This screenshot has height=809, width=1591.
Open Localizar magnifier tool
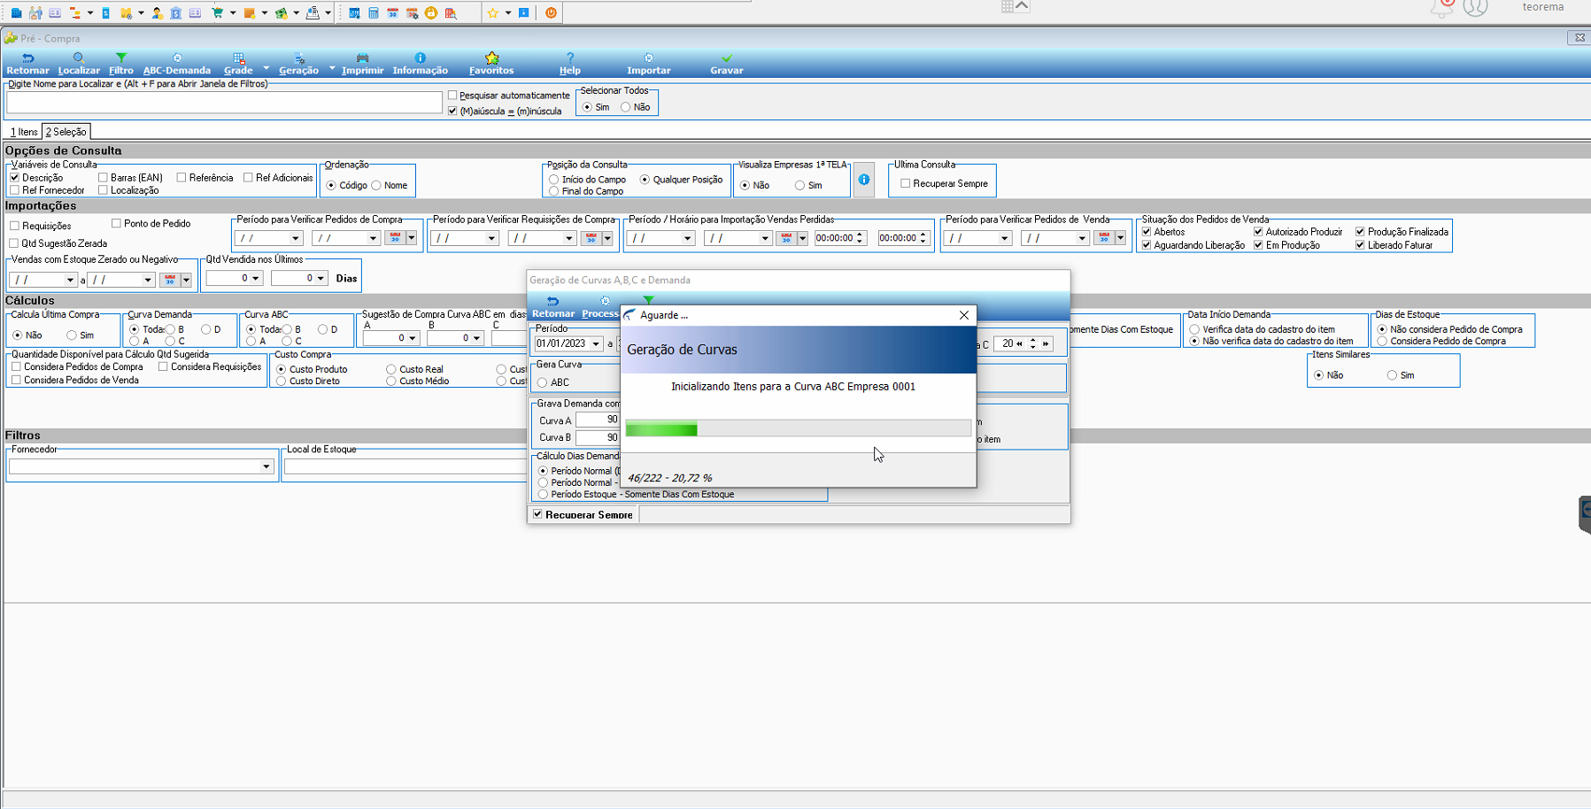coord(79,58)
